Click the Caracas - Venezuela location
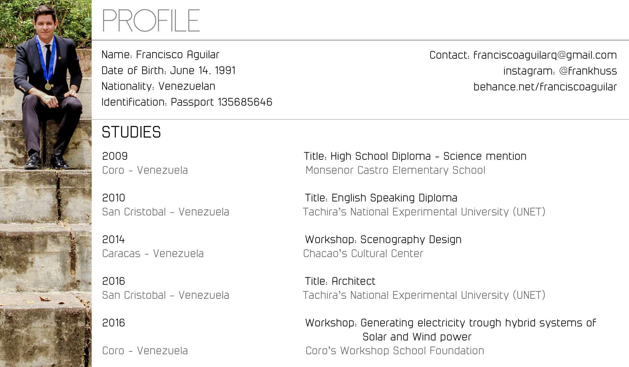This screenshot has height=367, width=629. 153,253
